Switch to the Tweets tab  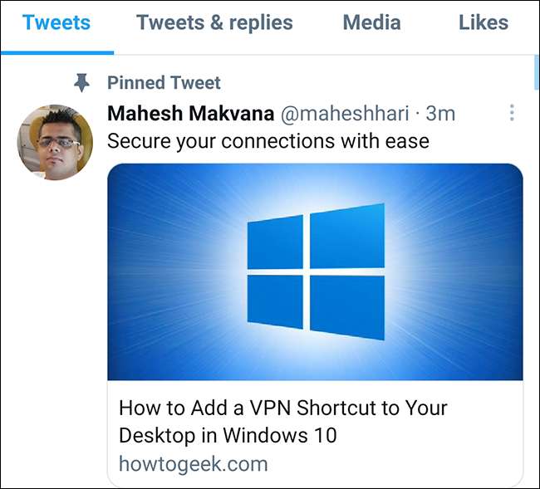pyautogui.click(x=56, y=22)
